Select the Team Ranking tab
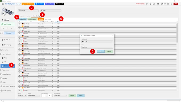 [36, 16]
